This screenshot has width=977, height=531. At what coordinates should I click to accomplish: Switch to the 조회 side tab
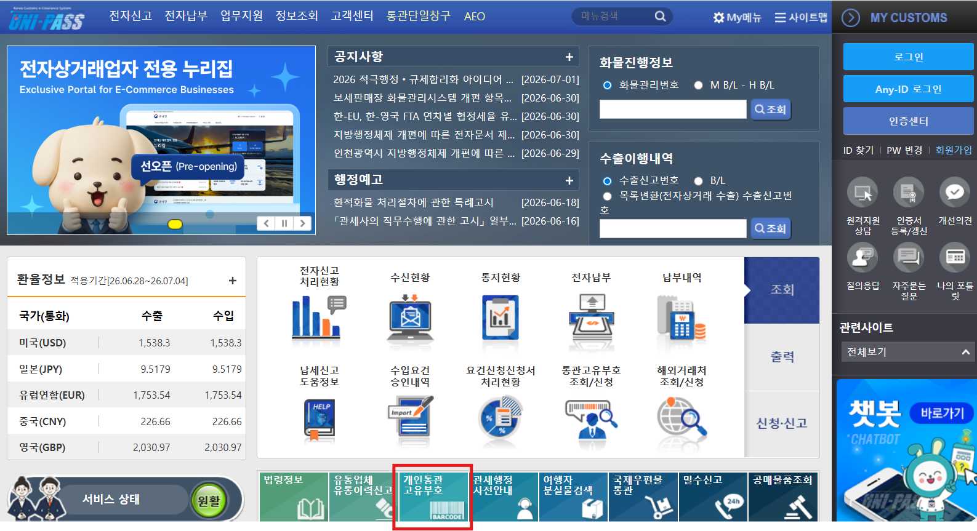tap(782, 290)
